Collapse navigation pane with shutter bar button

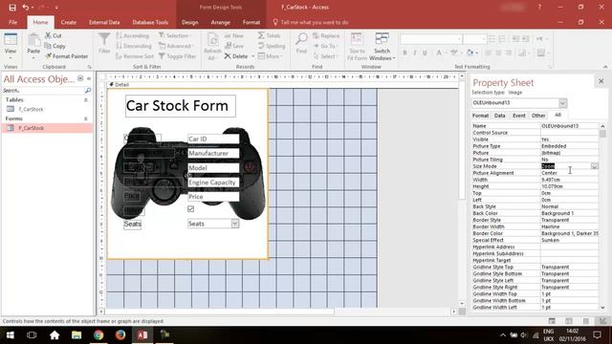coord(89,78)
